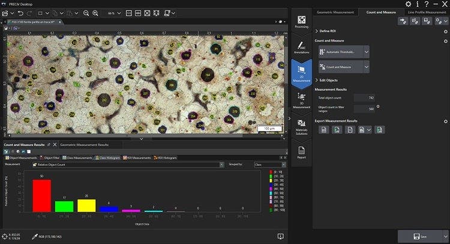The image size is (450, 244).
Task: Open Automatic Threshold dropdown arrow
Action: pos(366,52)
